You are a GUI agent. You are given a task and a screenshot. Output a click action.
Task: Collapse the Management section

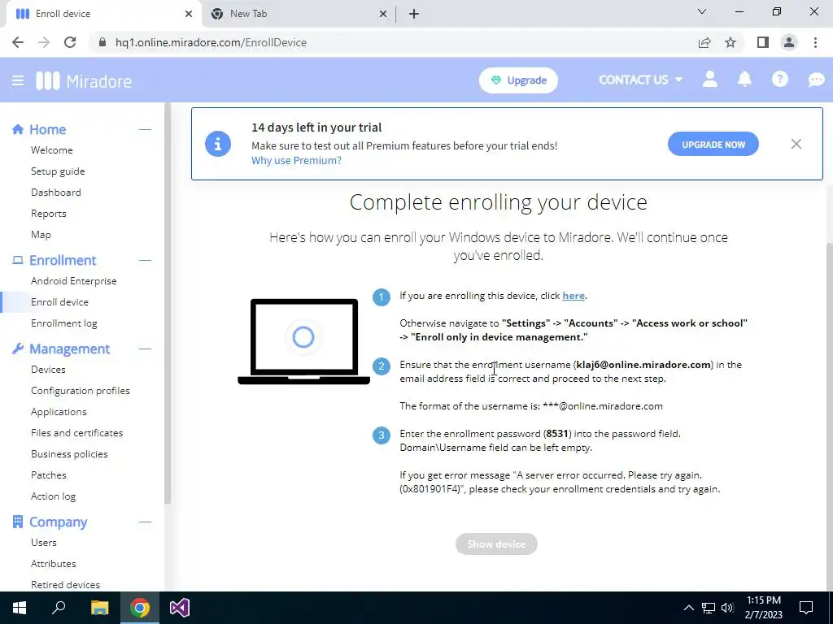pyautogui.click(x=145, y=349)
